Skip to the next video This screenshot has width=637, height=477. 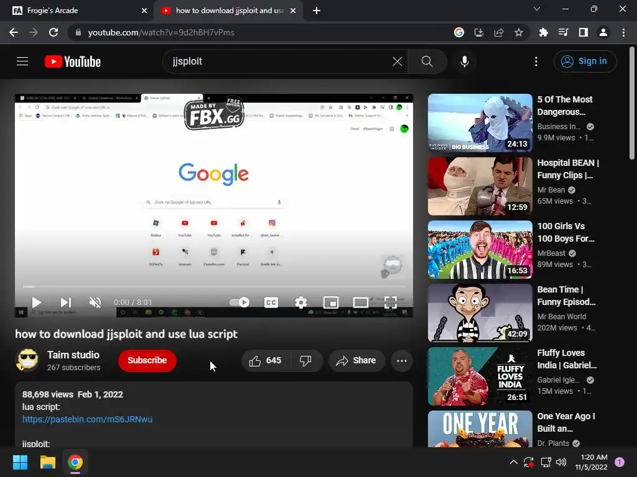(x=66, y=302)
